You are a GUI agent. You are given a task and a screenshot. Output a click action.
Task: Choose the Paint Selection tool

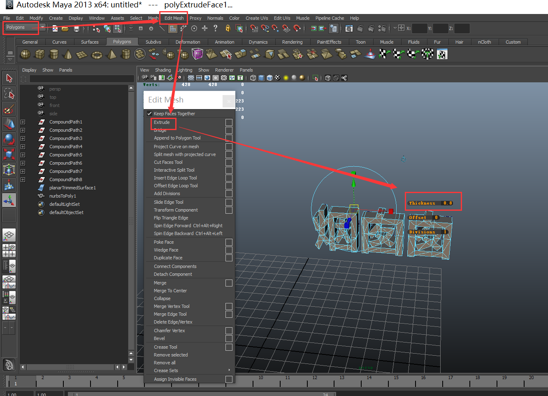point(9,109)
